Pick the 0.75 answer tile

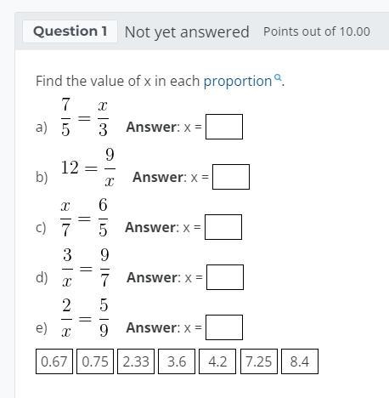click(x=95, y=361)
